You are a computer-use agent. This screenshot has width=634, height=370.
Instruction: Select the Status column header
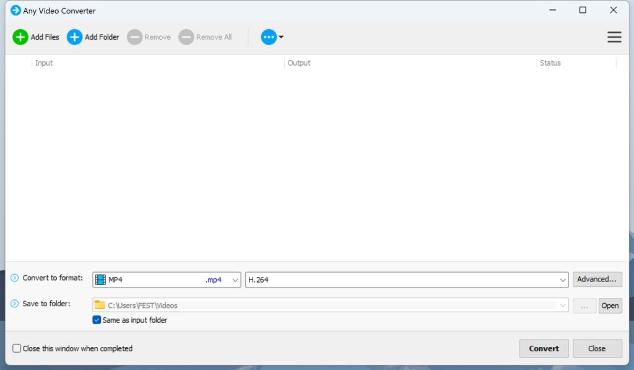[550, 63]
